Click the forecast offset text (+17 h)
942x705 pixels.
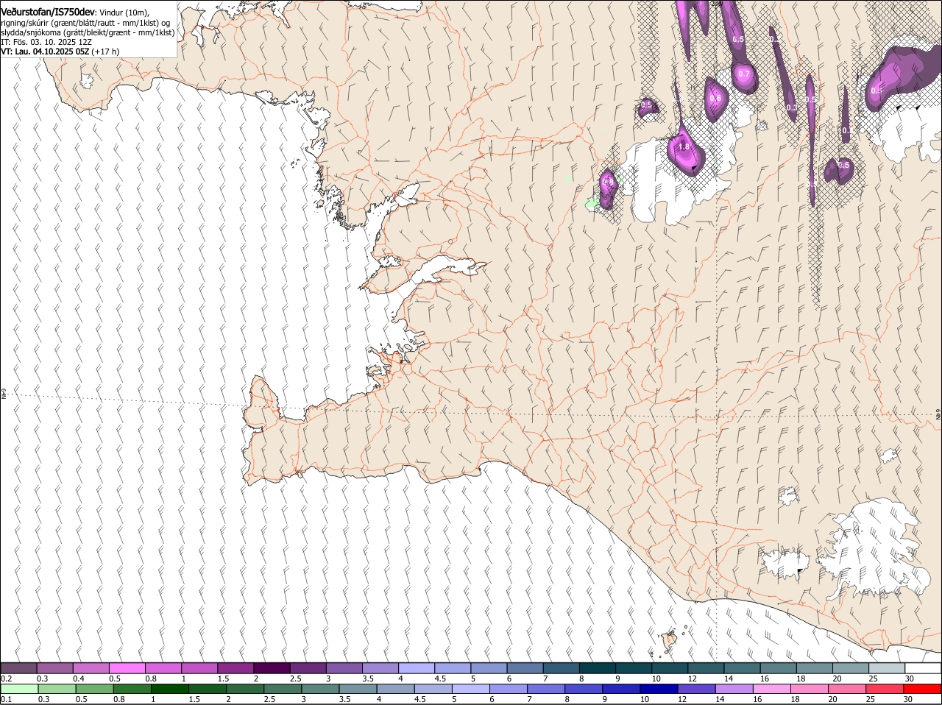tap(106, 52)
